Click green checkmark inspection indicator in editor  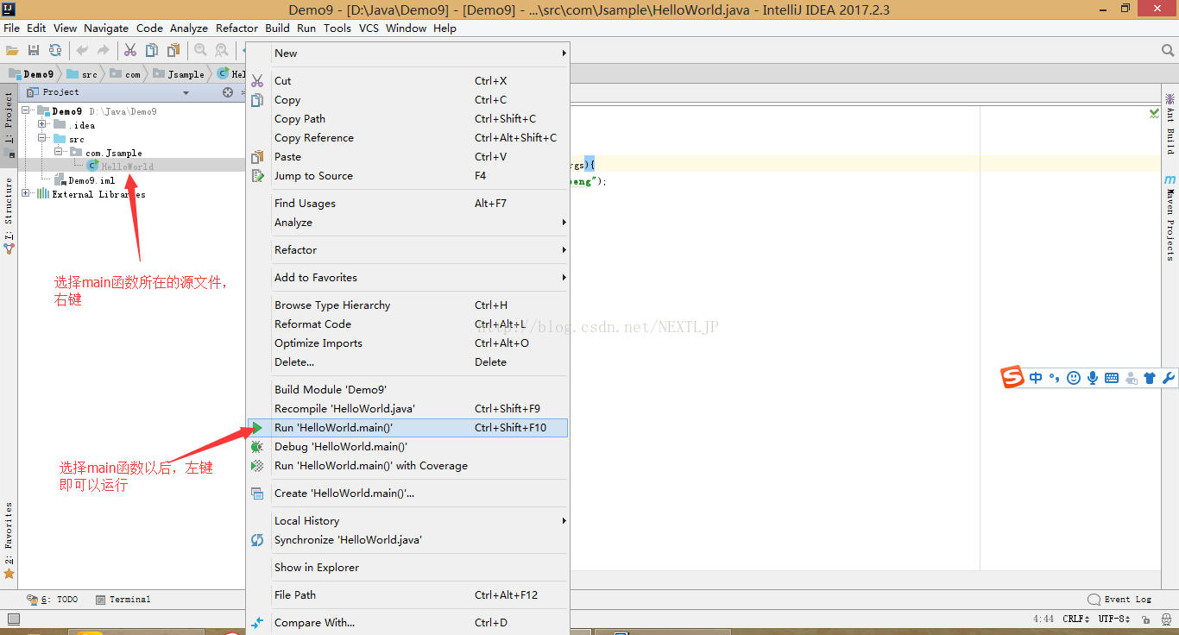[1154, 113]
